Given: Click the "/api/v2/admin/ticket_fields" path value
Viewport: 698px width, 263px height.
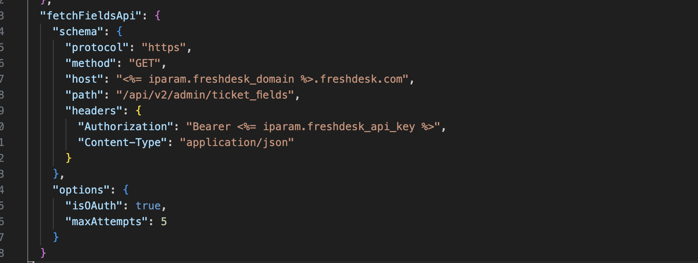Looking at the screenshot, I should coord(205,95).
